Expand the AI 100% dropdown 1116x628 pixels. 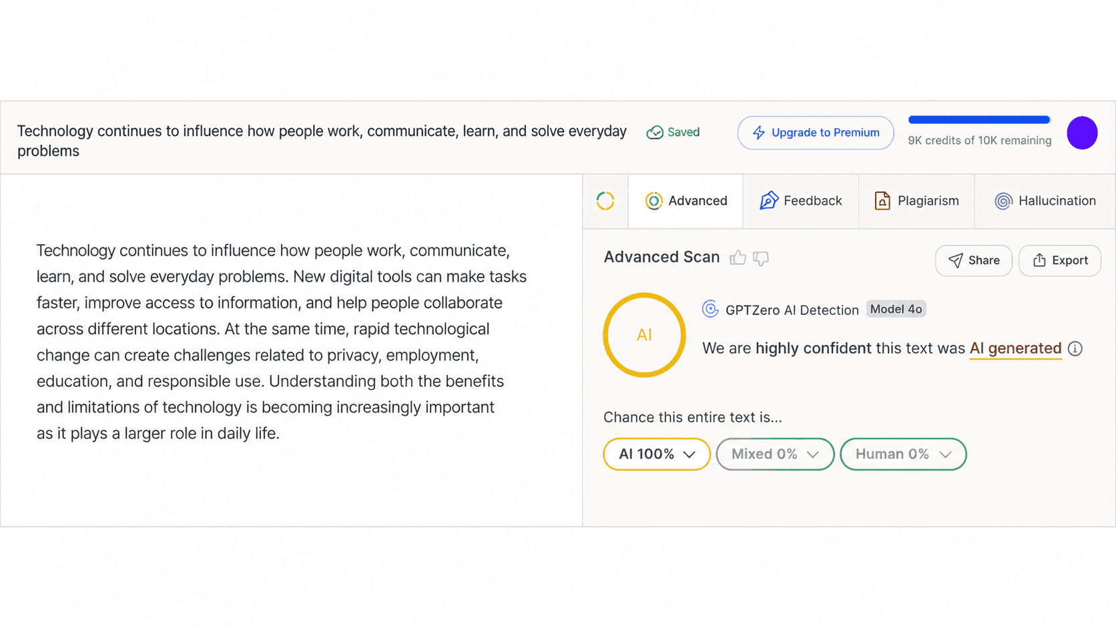(x=657, y=454)
